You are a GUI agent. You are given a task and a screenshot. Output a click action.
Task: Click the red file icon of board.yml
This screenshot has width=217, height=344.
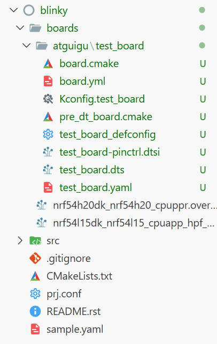(x=48, y=82)
